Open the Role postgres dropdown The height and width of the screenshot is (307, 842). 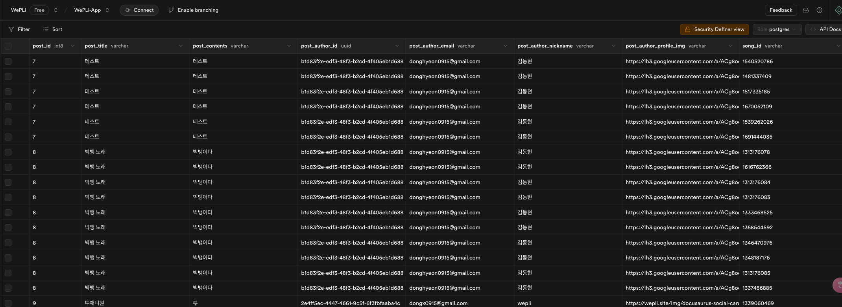pyautogui.click(x=777, y=29)
